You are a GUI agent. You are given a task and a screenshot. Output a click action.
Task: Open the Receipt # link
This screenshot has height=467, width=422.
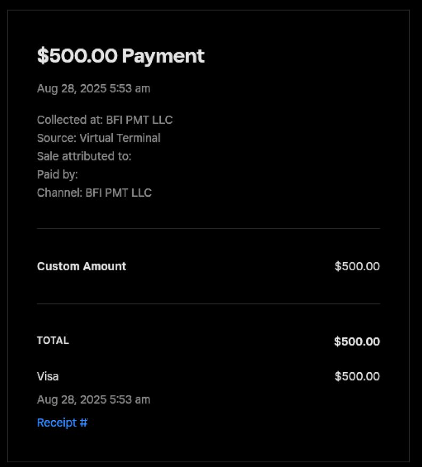[x=62, y=423]
